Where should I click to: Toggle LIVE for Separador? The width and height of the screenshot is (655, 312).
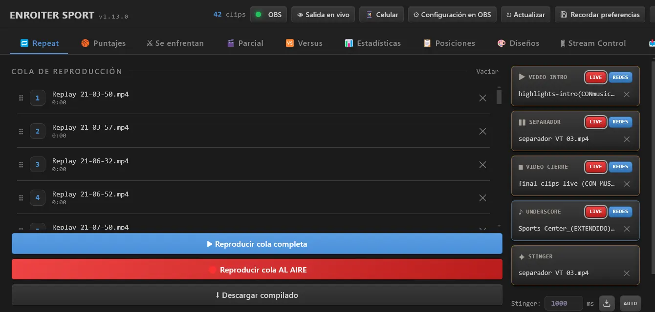595,122
